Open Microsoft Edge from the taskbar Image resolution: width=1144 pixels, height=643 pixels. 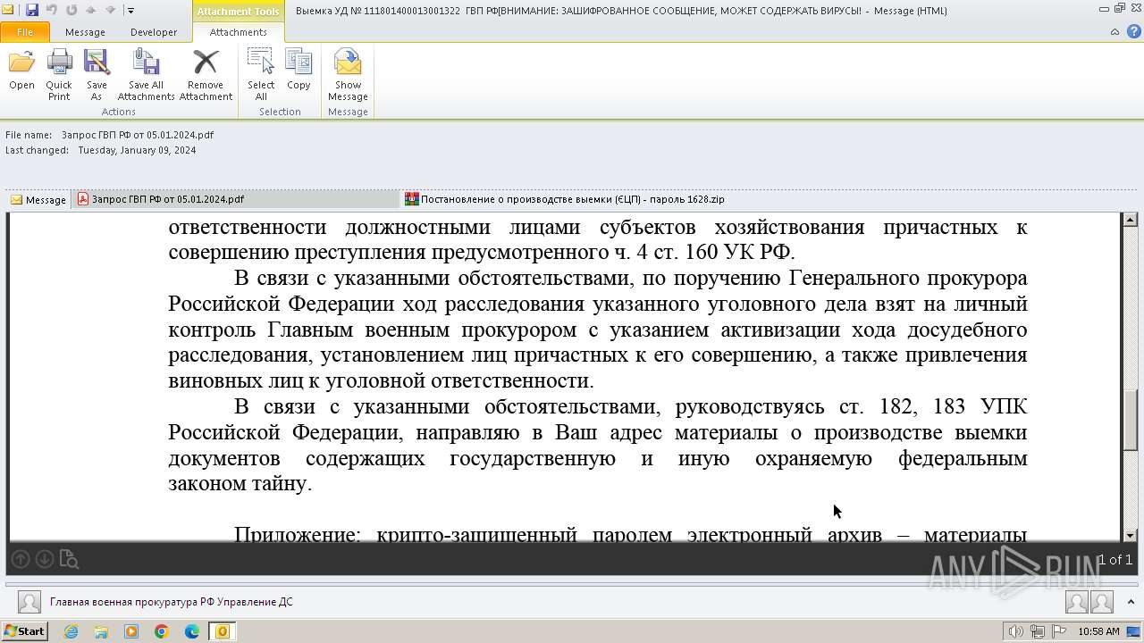(191, 631)
